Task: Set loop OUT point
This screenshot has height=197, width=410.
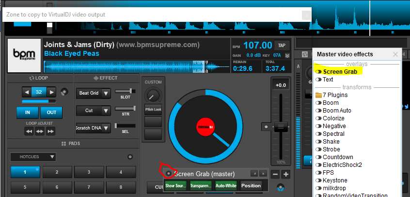Action: tap(51, 113)
